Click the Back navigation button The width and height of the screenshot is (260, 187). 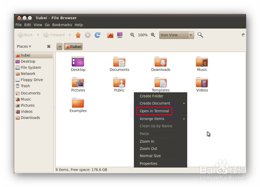25,35
